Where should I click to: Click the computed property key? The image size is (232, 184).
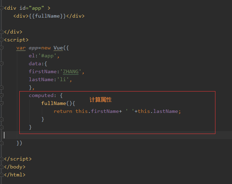click(41, 96)
